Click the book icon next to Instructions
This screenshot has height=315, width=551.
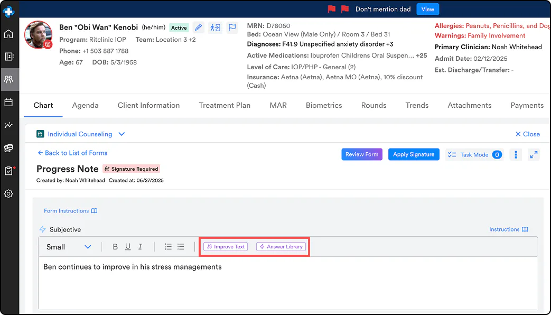[525, 229]
